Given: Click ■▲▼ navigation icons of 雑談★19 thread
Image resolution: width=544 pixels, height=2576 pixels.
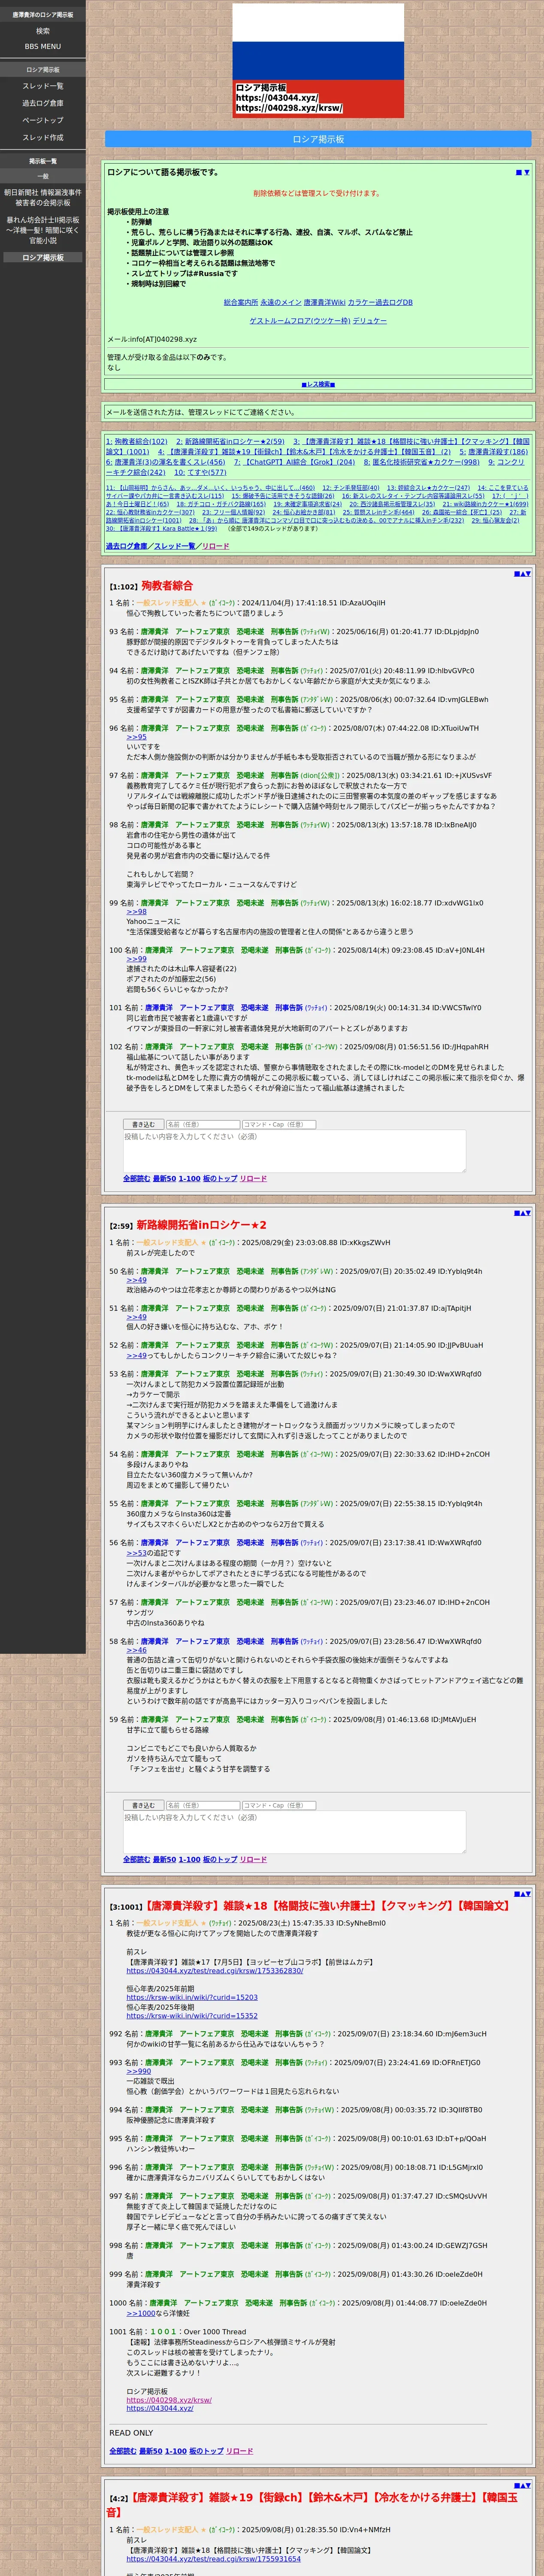Looking at the screenshot, I should click(522, 2485).
